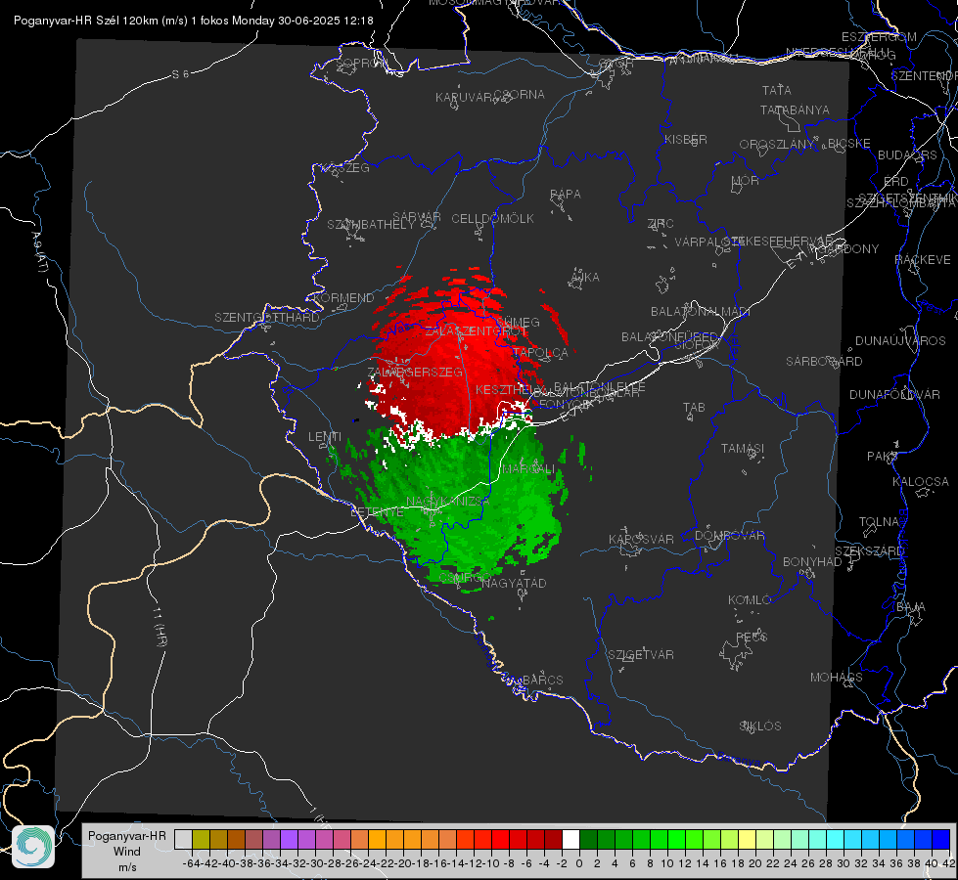This screenshot has width=958, height=880.
Task: Pick the olive swatch between -64 and -42
Action: coord(201,839)
